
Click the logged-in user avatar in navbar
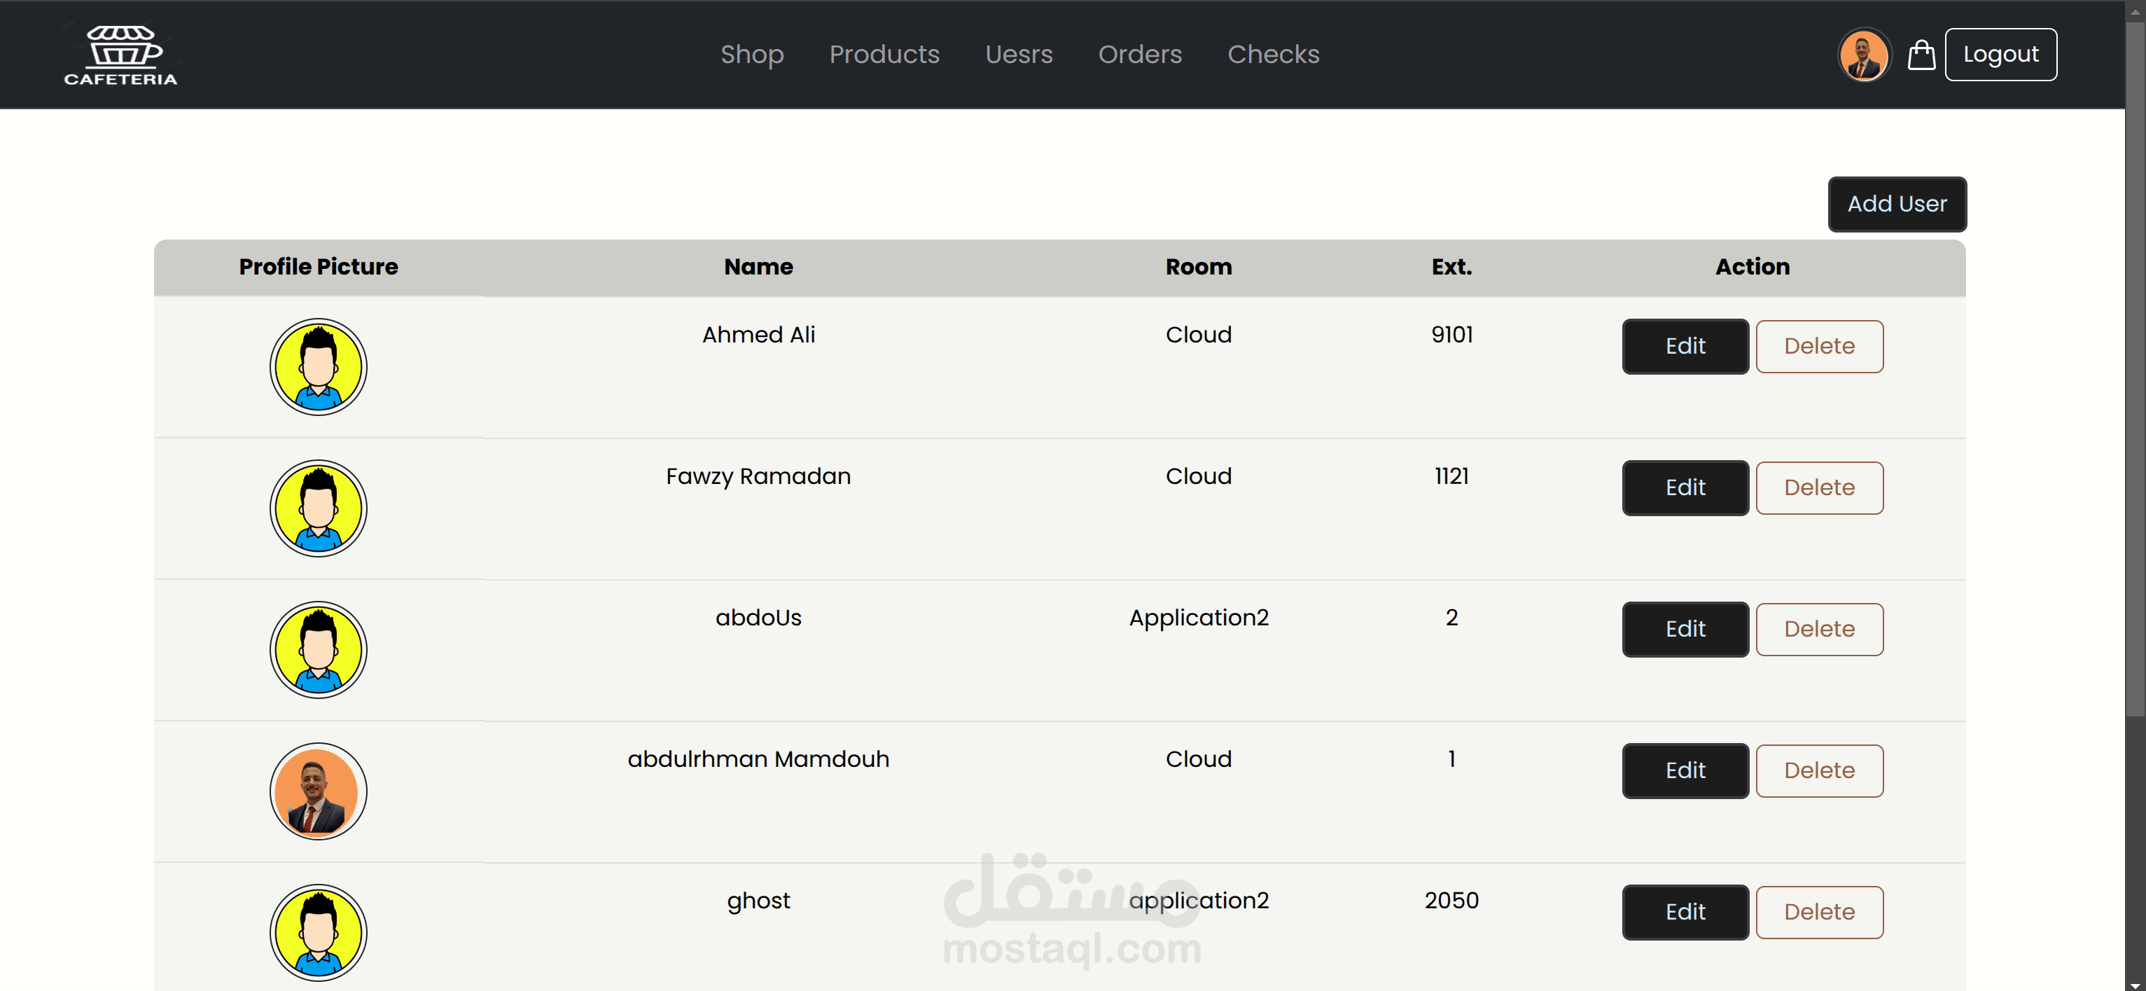tap(1864, 55)
